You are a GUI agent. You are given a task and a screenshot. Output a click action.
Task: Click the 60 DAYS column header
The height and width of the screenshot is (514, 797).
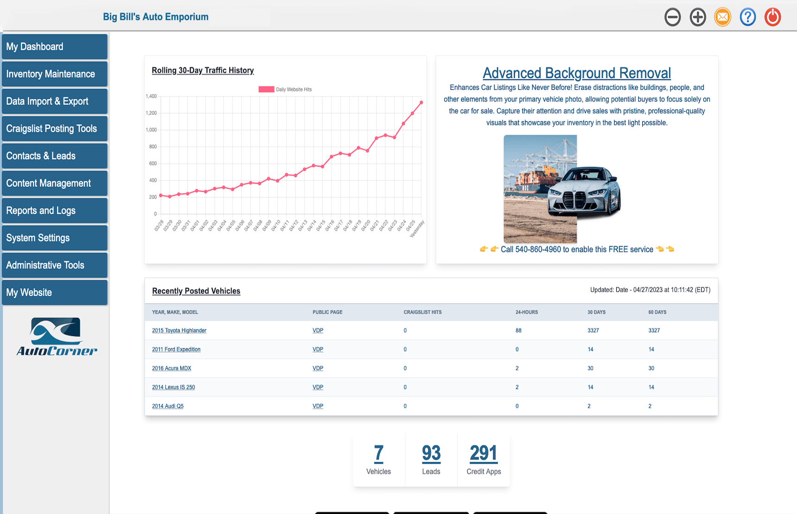(x=657, y=312)
